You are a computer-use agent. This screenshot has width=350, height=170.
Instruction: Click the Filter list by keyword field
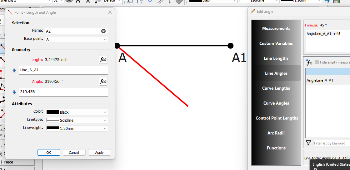[331, 143]
